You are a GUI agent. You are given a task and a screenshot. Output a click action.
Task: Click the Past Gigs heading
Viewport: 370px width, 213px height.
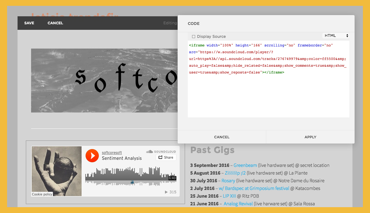pyautogui.click(x=212, y=150)
